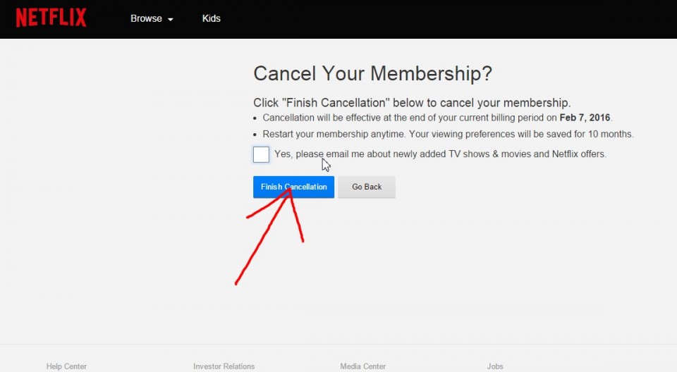Click the 'Your viewing preferences will be saved' sentence
677x372 pixels.
[519, 134]
